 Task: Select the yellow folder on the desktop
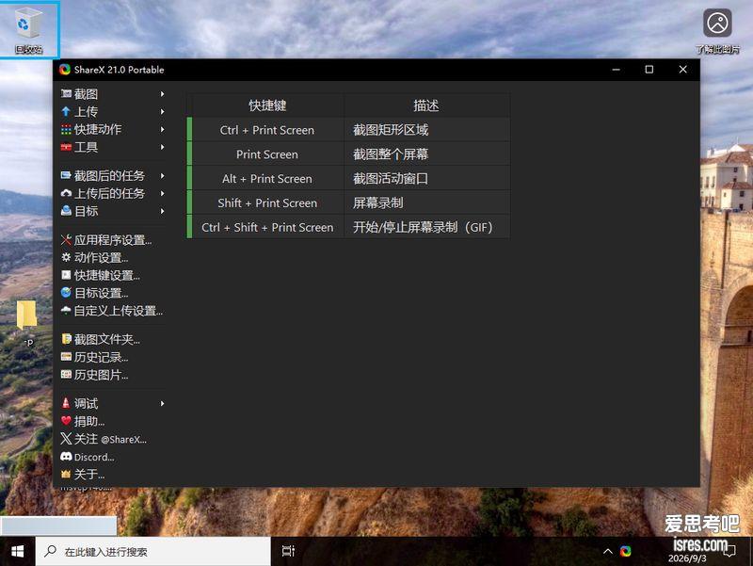(26, 315)
